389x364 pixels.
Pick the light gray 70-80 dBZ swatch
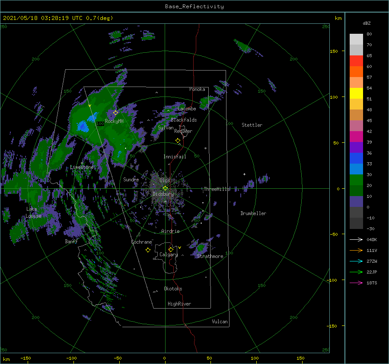(356, 39)
